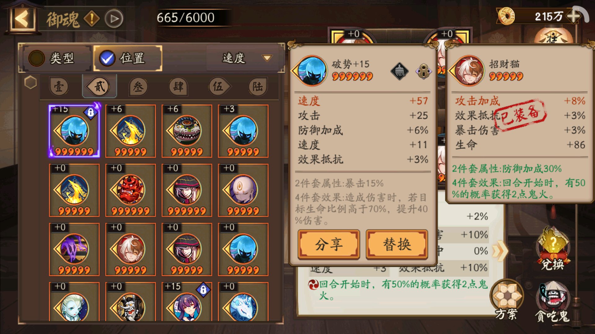Expand the 速度 sort dropdown
595x334 pixels.
click(x=244, y=58)
